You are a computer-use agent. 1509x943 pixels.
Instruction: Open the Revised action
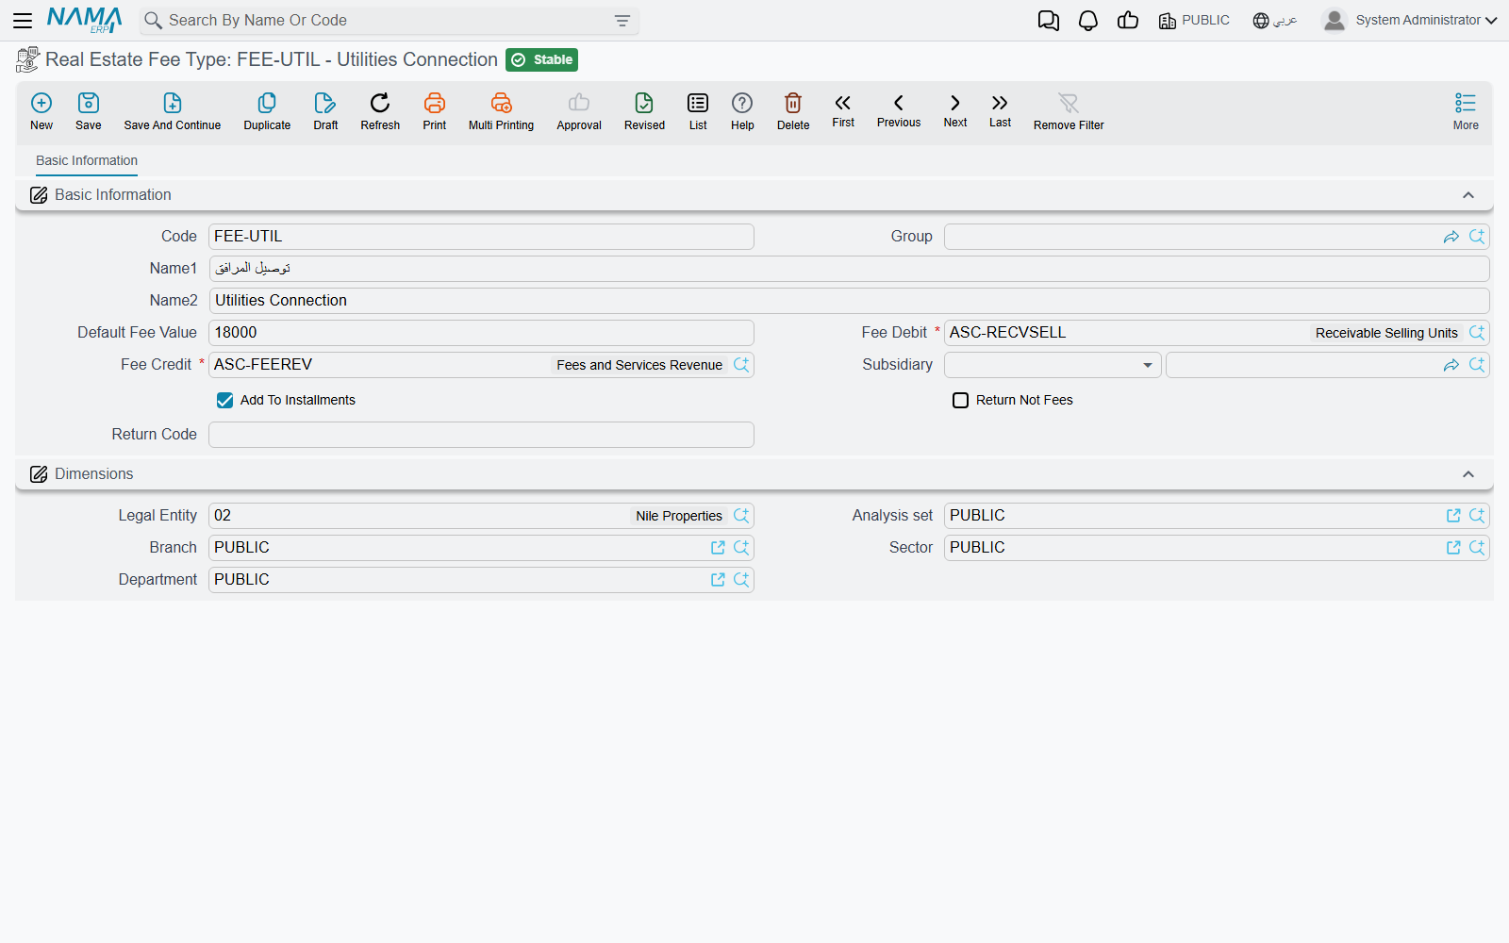pos(644,111)
